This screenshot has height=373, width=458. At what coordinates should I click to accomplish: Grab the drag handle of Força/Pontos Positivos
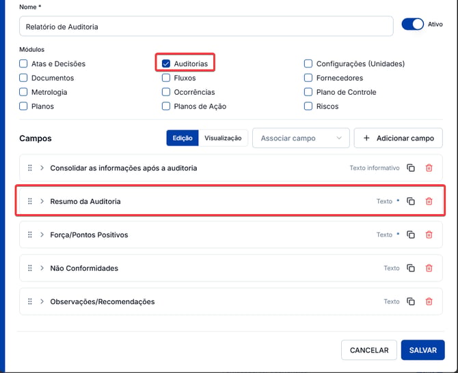coord(30,235)
